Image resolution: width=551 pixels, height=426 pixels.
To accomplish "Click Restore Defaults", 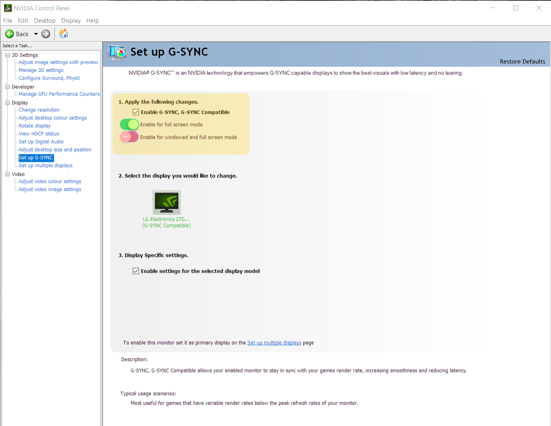I will 522,62.
